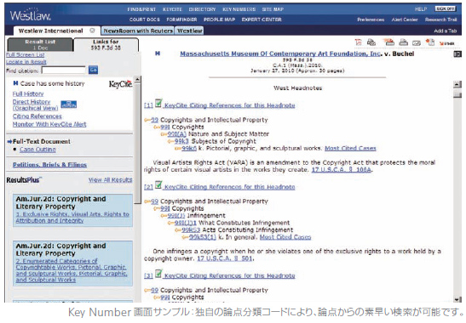Click the binoculars locate-in-document icon

371,42
